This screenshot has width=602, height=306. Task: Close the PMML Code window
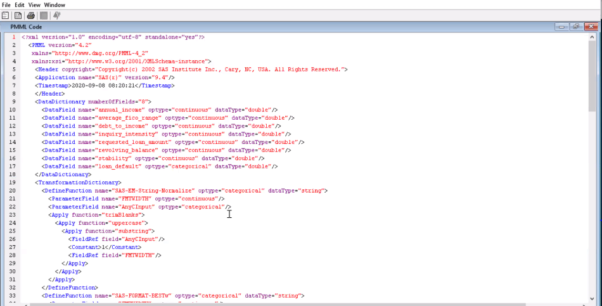[590, 27]
